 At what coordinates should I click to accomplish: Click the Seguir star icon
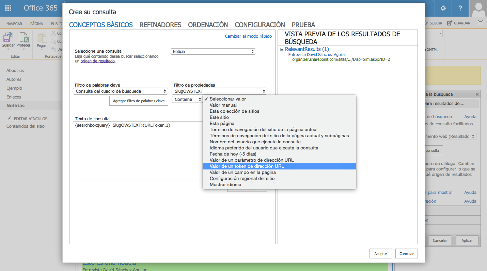[425, 23]
